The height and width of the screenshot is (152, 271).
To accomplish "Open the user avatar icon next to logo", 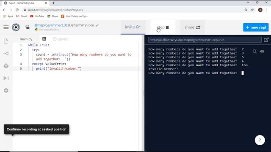I will pos(28,27).
